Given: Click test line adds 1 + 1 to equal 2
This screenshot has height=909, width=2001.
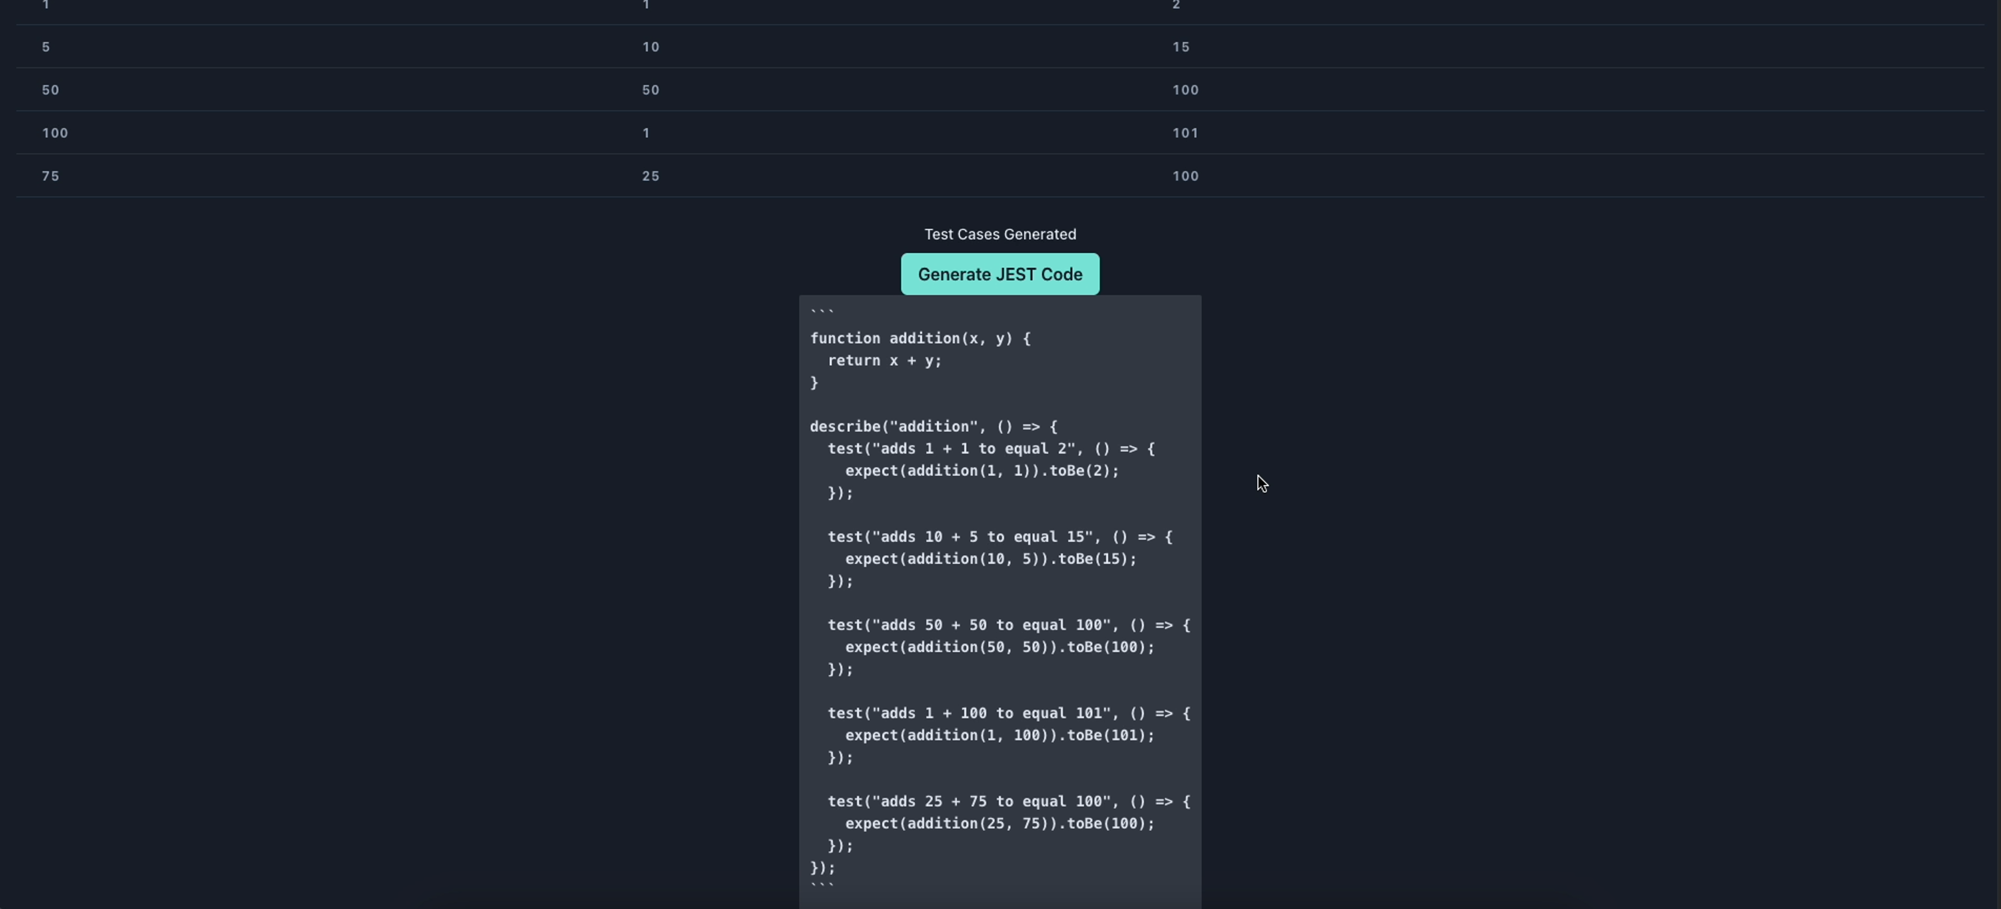Looking at the screenshot, I should 990,449.
